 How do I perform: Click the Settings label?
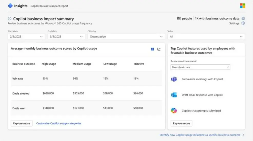click(x=234, y=23)
